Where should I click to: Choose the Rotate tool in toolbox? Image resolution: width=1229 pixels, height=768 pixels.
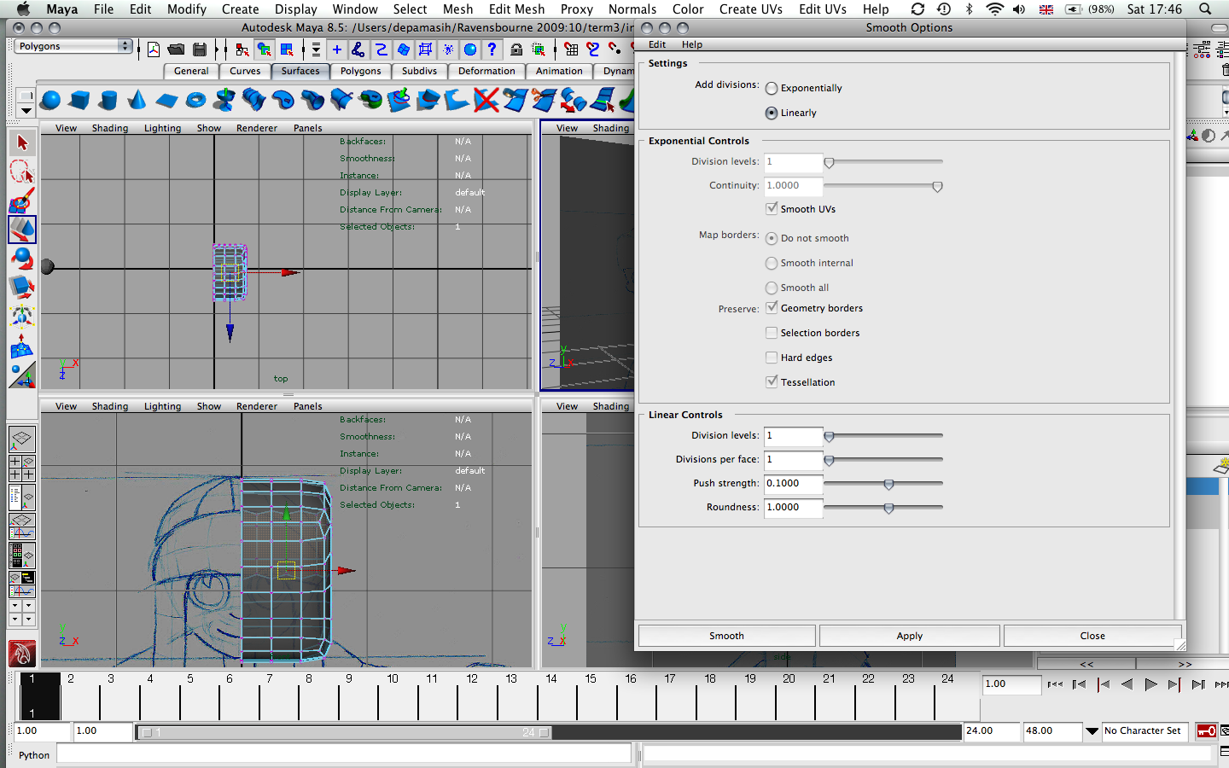[22, 259]
